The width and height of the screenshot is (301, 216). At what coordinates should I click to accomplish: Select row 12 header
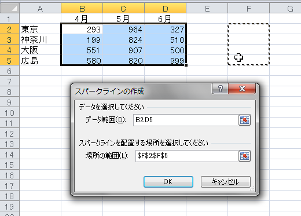coord(10,134)
